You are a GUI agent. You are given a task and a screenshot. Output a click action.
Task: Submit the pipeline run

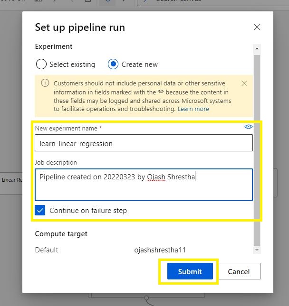(190, 271)
